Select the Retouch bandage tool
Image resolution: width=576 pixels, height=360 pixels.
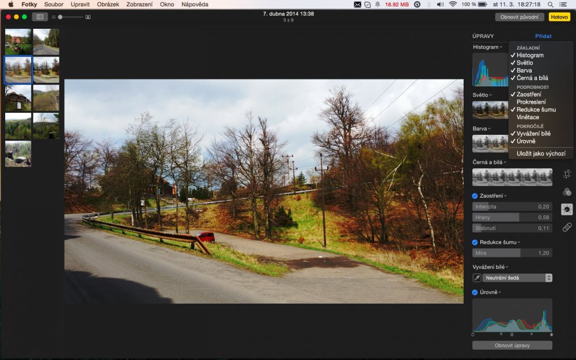[567, 228]
